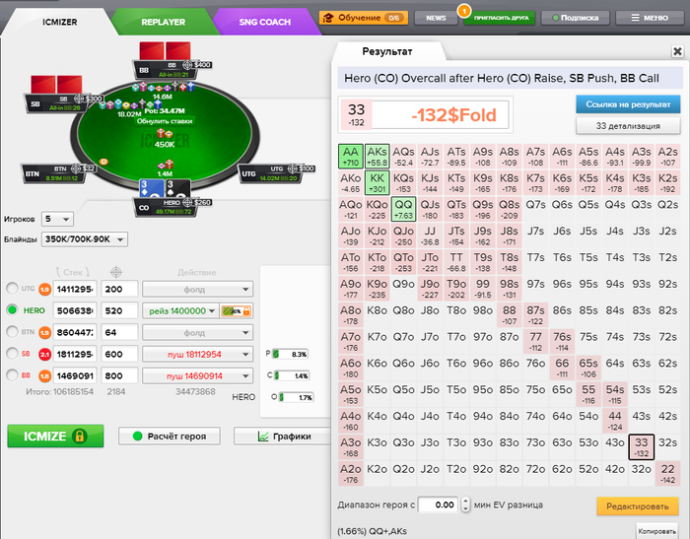Click the dealer button D chip
This screenshot has height=539, width=690.
(x=103, y=162)
